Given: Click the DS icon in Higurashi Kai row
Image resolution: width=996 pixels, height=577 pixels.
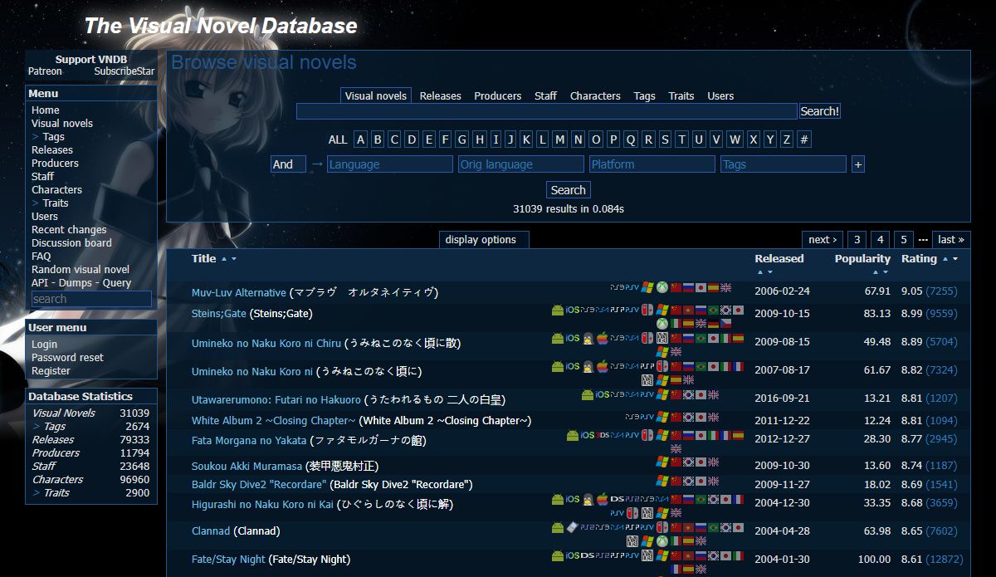Looking at the screenshot, I should [618, 499].
